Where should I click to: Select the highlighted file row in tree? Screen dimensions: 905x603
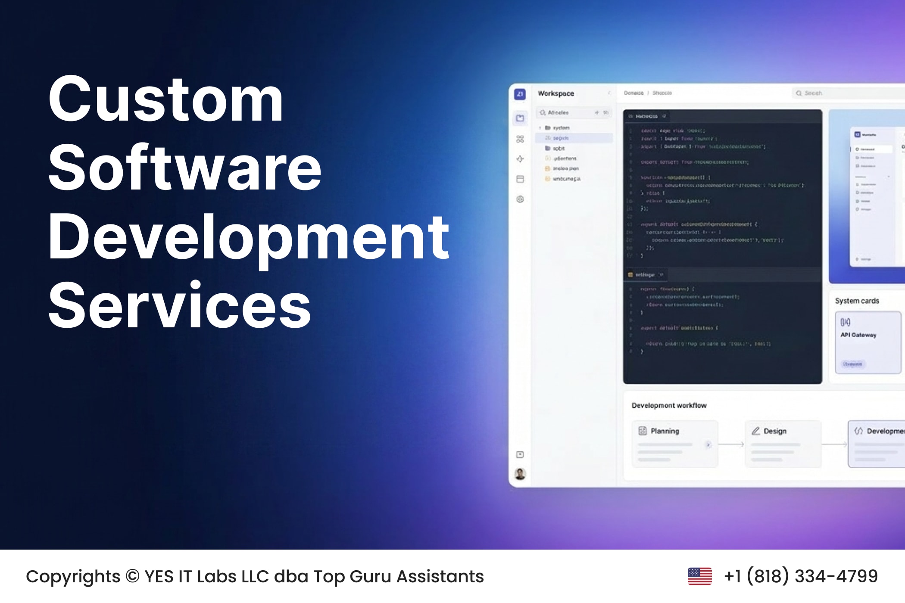(x=574, y=138)
